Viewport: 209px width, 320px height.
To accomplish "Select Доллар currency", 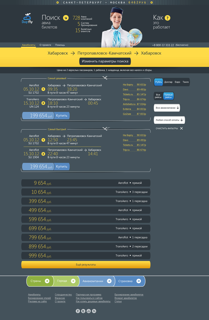I will 168,82.
